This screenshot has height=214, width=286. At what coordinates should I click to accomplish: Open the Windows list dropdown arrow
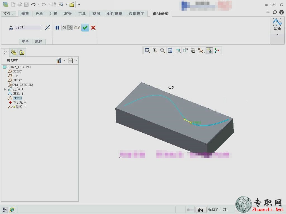pos(66,4)
